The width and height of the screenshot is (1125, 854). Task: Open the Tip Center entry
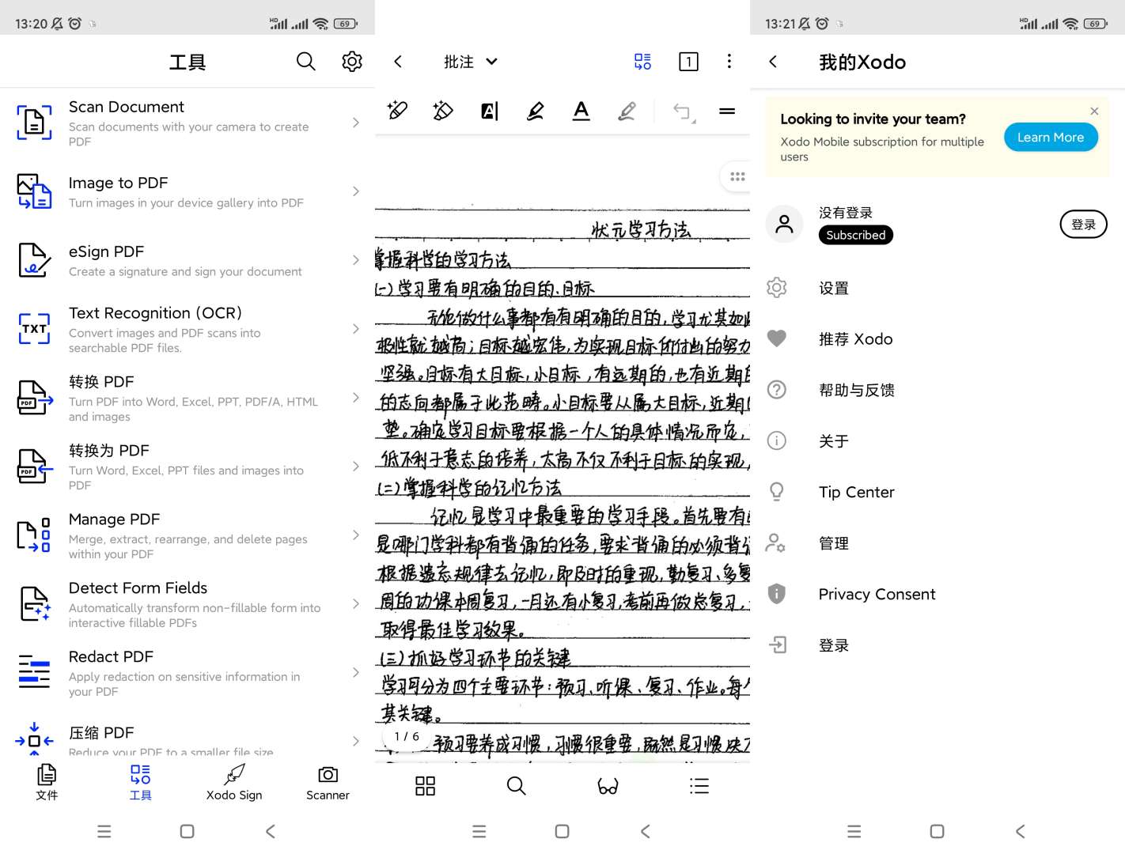pos(937,492)
